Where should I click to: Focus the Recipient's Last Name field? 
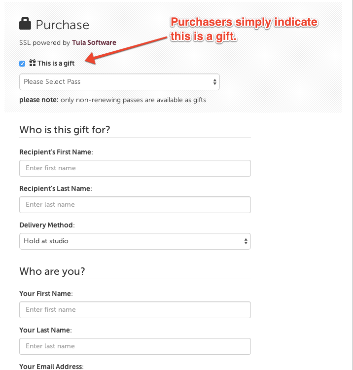[135, 205]
